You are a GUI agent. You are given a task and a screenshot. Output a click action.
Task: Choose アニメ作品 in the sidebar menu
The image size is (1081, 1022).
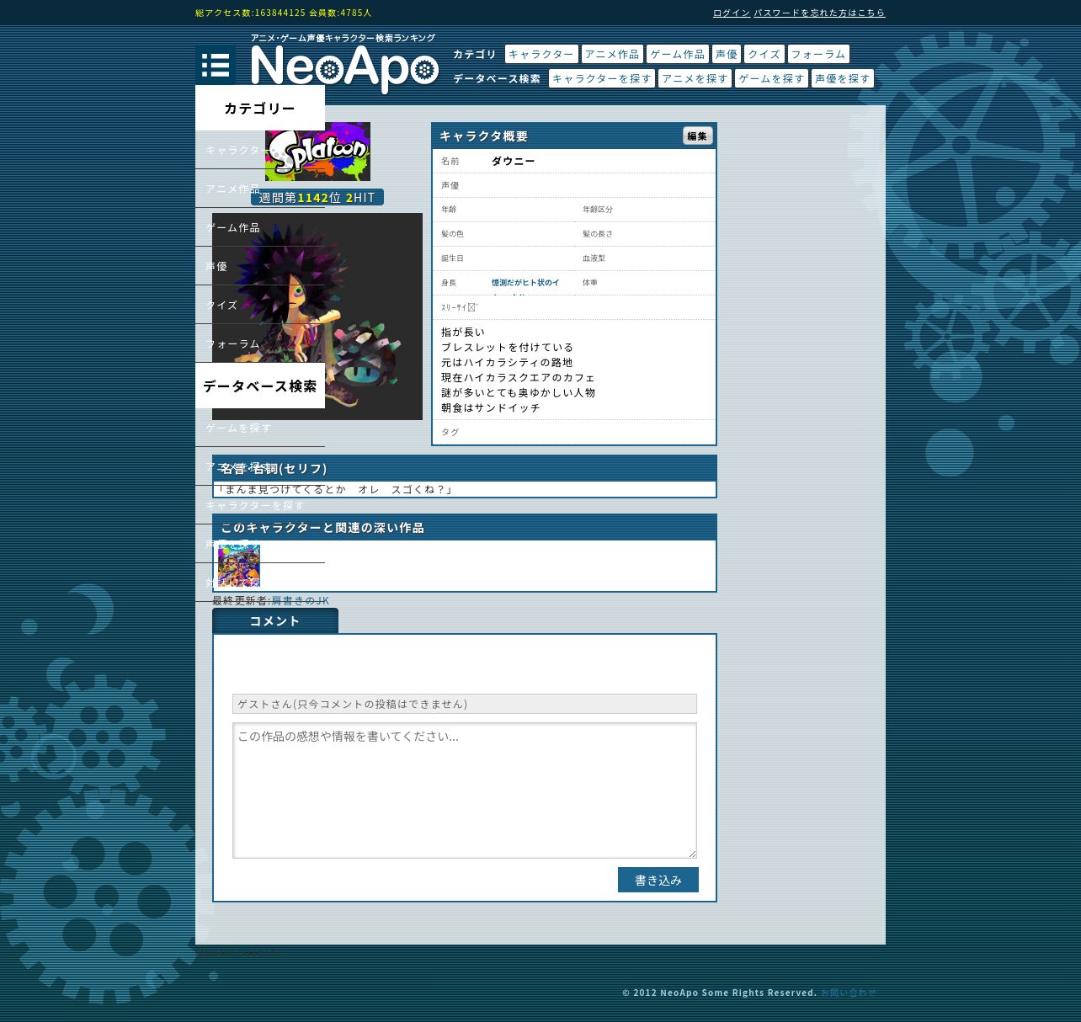260,189
